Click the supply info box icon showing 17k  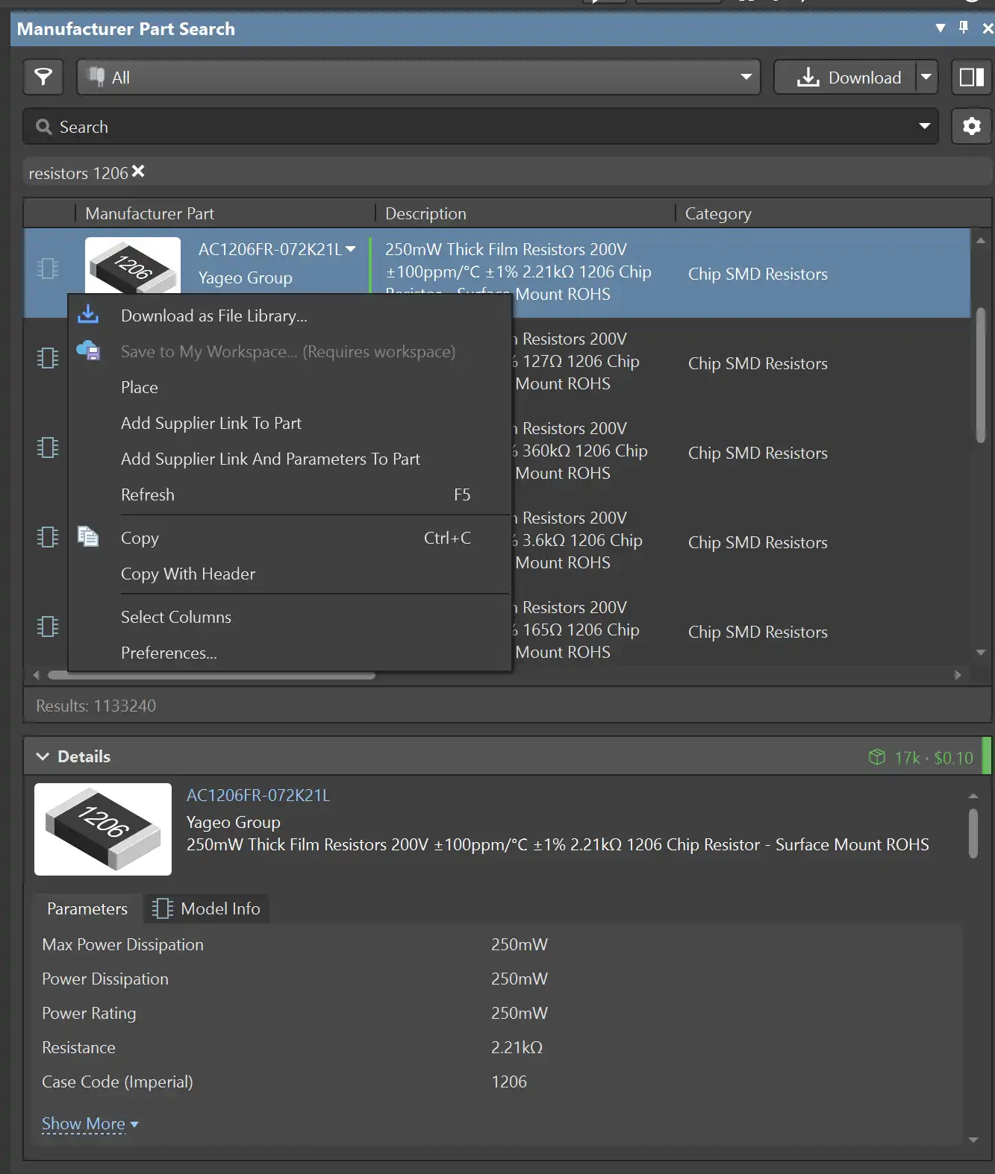coord(877,757)
